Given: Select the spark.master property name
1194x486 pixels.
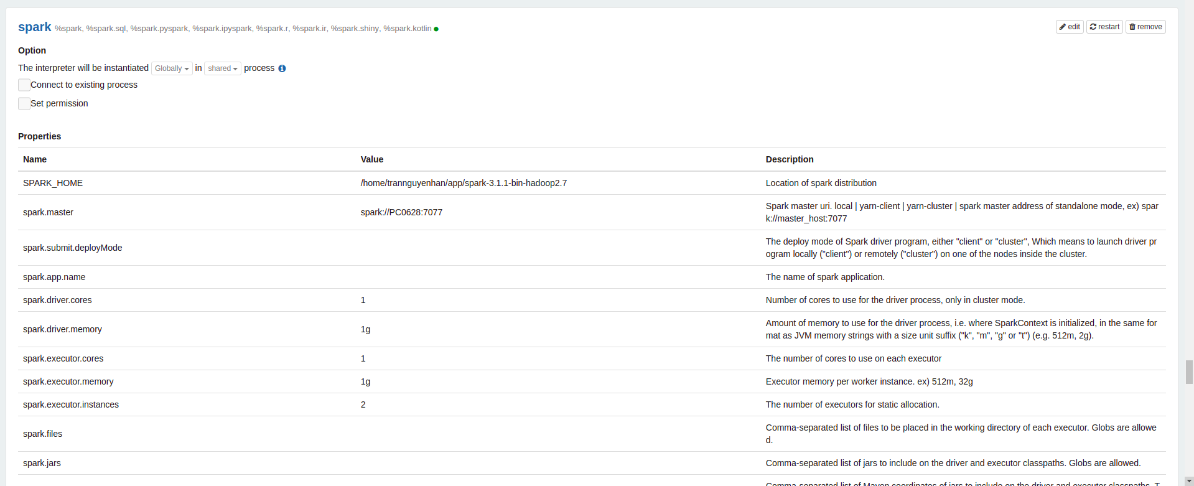Looking at the screenshot, I should click(48, 212).
